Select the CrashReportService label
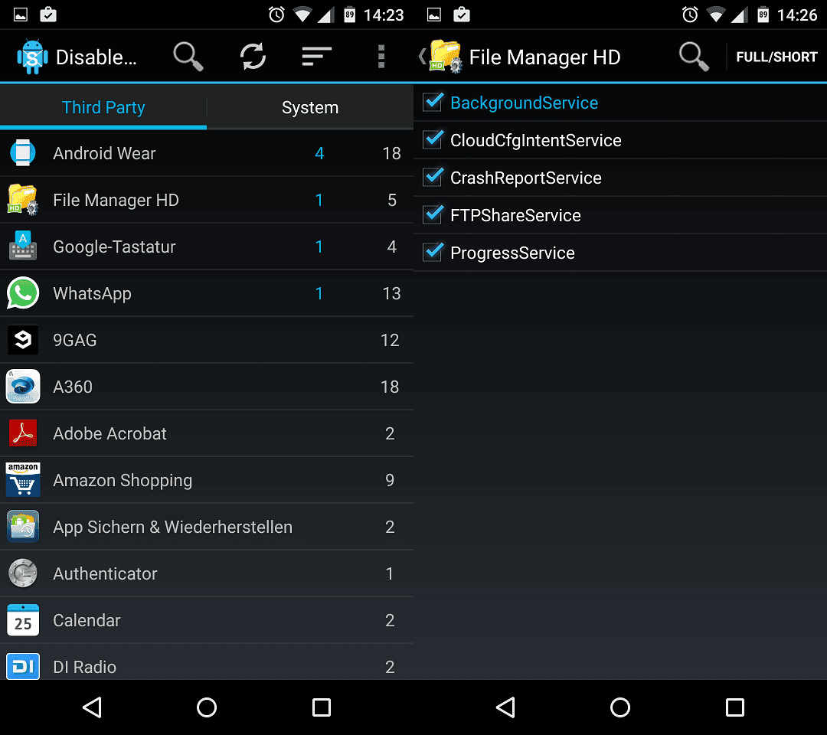Screen dimensions: 827x735 (x=526, y=178)
